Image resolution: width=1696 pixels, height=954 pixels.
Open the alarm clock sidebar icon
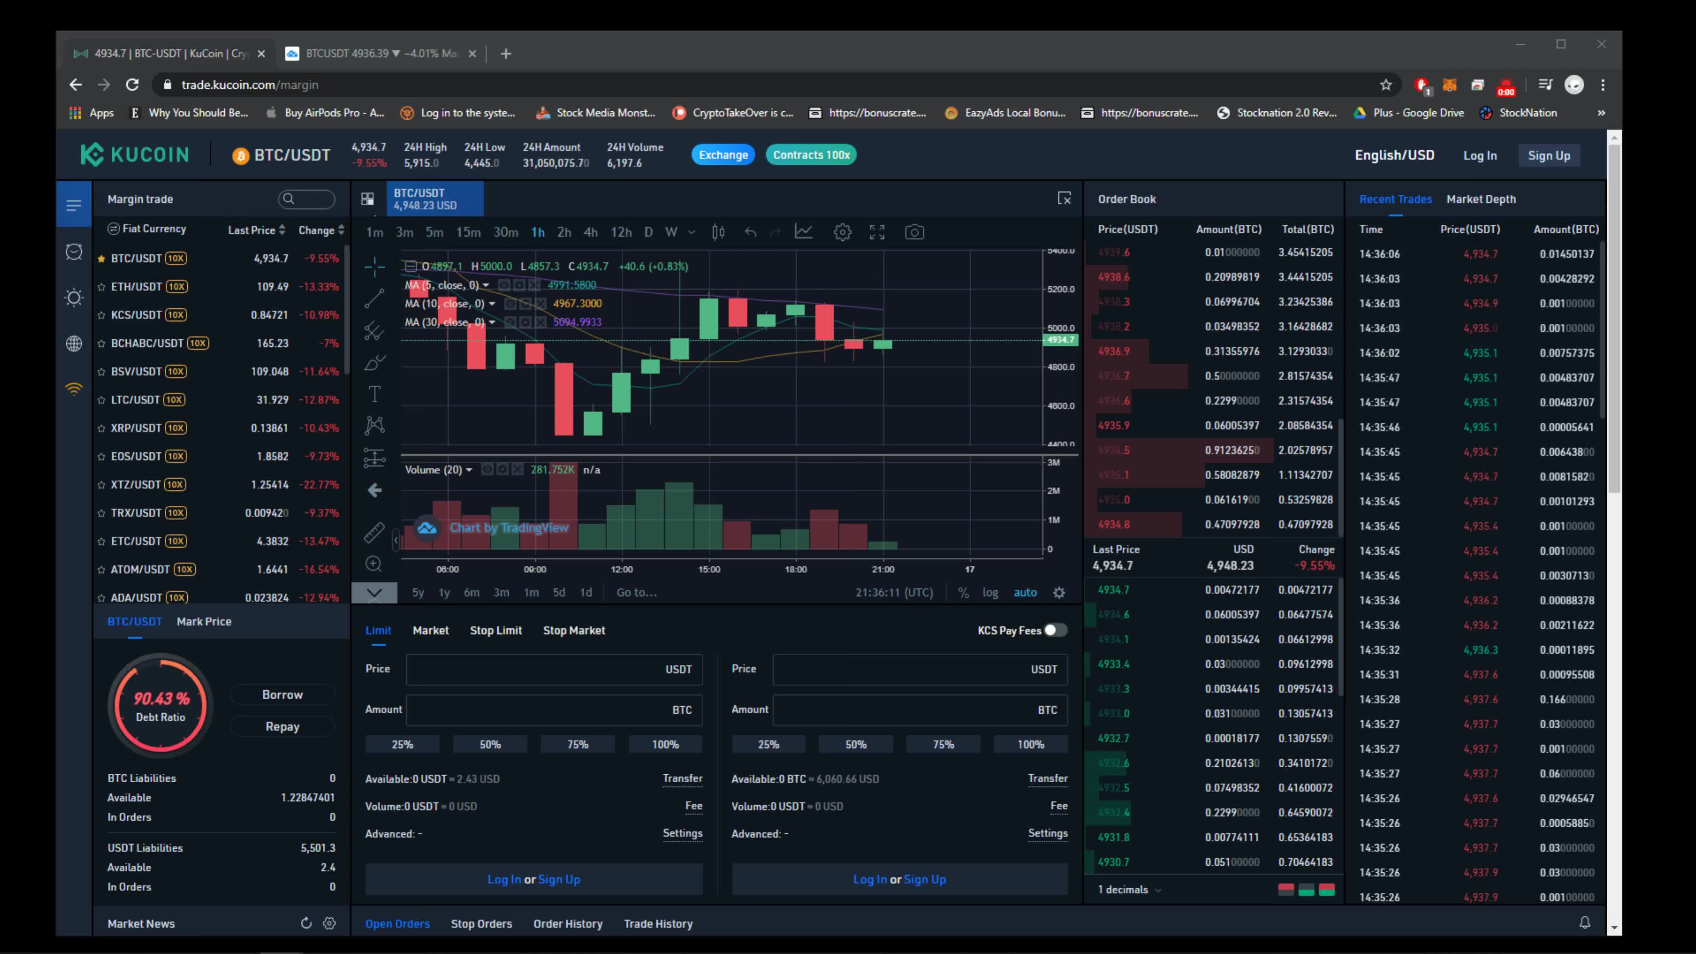(74, 251)
